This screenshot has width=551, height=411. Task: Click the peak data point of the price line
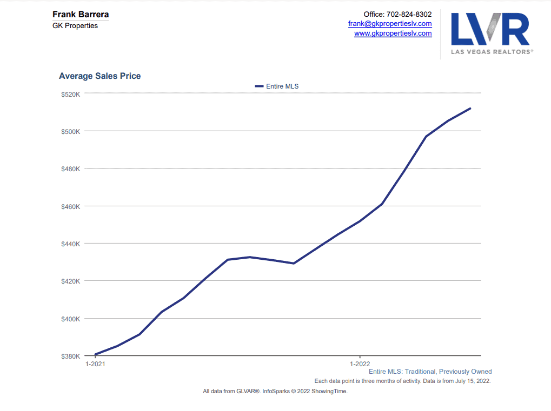point(471,108)
